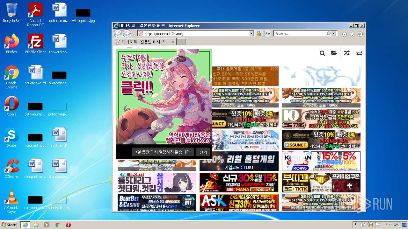Open Windows Explorer from the taskbar
The height and width of the screenshot is (229, 408).
pos(36,225)
